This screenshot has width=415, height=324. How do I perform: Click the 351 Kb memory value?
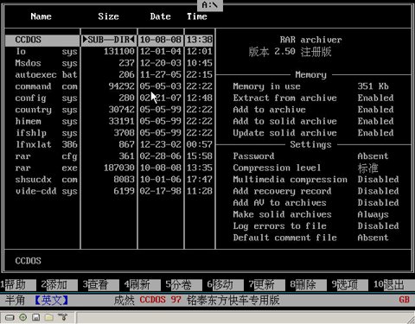(x=373, y=86)
